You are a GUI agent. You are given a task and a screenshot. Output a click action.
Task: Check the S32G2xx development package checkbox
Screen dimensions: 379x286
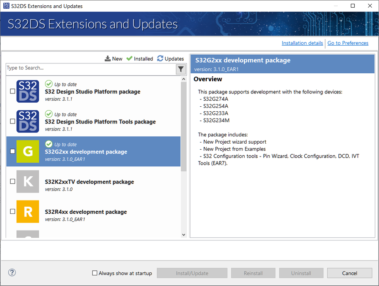point(13,152)
